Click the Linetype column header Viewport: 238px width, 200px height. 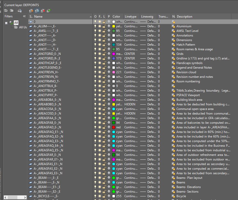pyautogui.click(x=130, y=16)
